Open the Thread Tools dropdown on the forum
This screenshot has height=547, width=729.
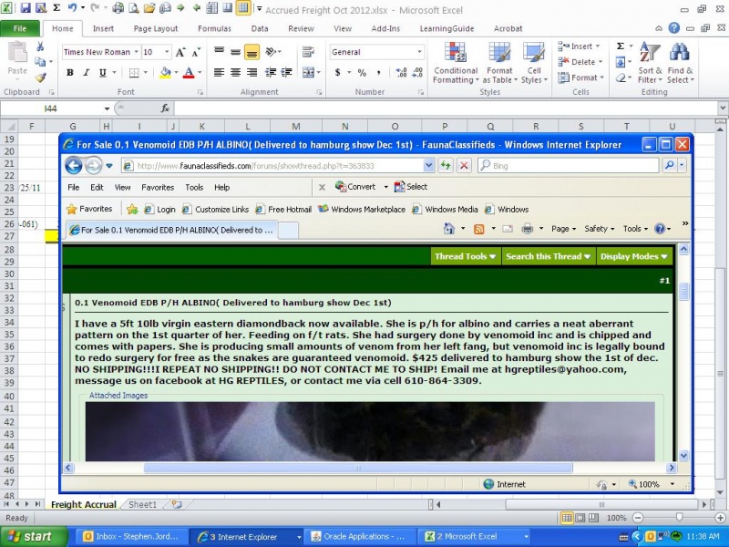466,256
